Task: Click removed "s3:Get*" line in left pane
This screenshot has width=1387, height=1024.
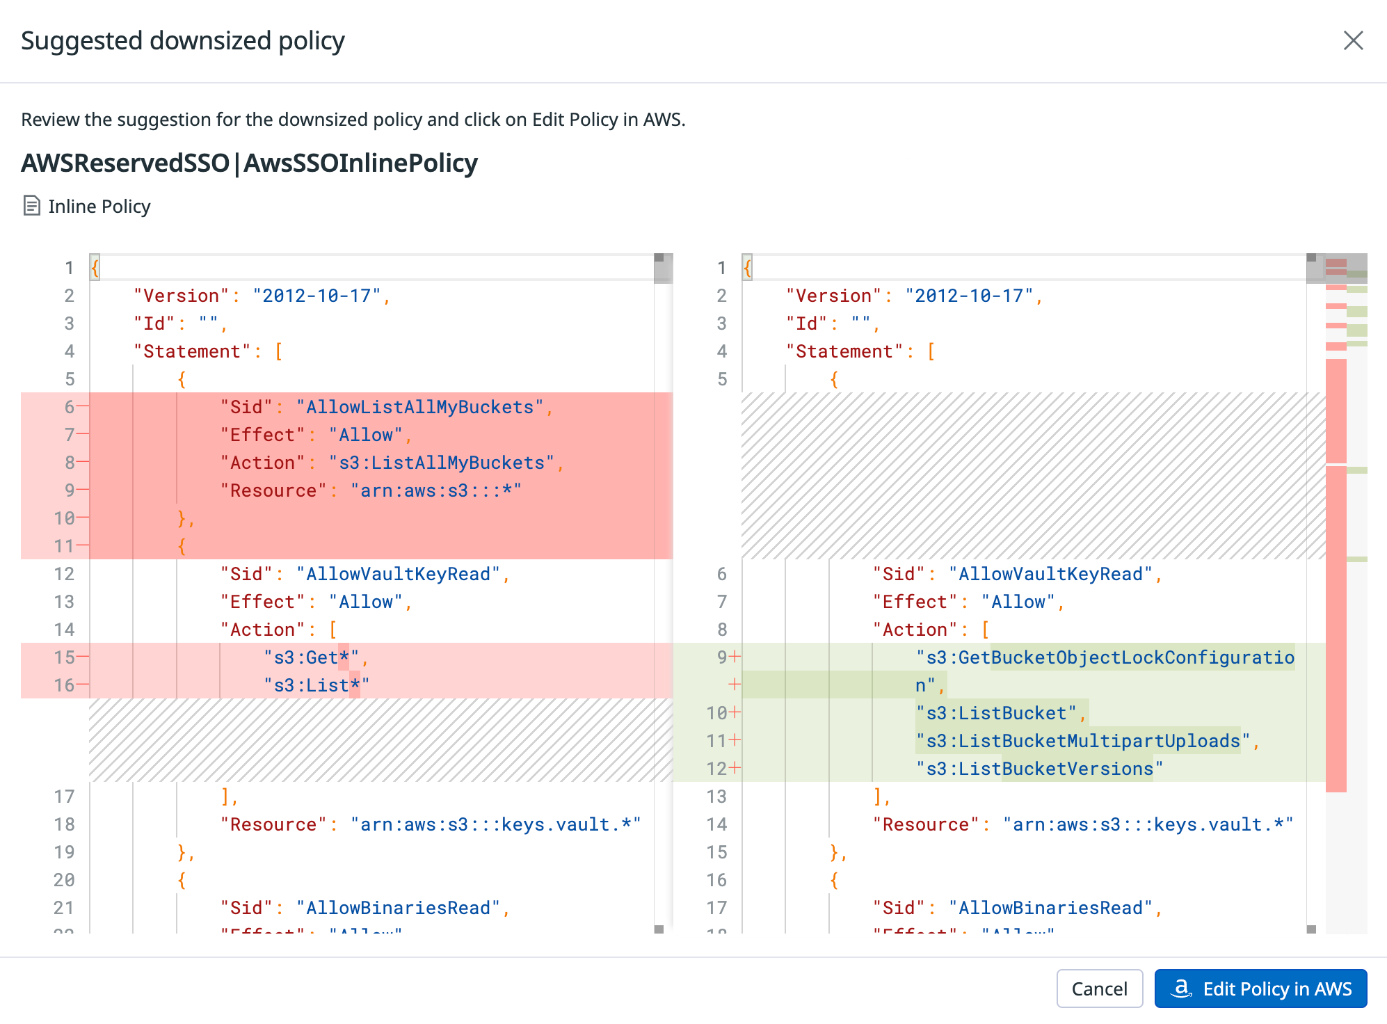Action: click(x=316, y=657)
